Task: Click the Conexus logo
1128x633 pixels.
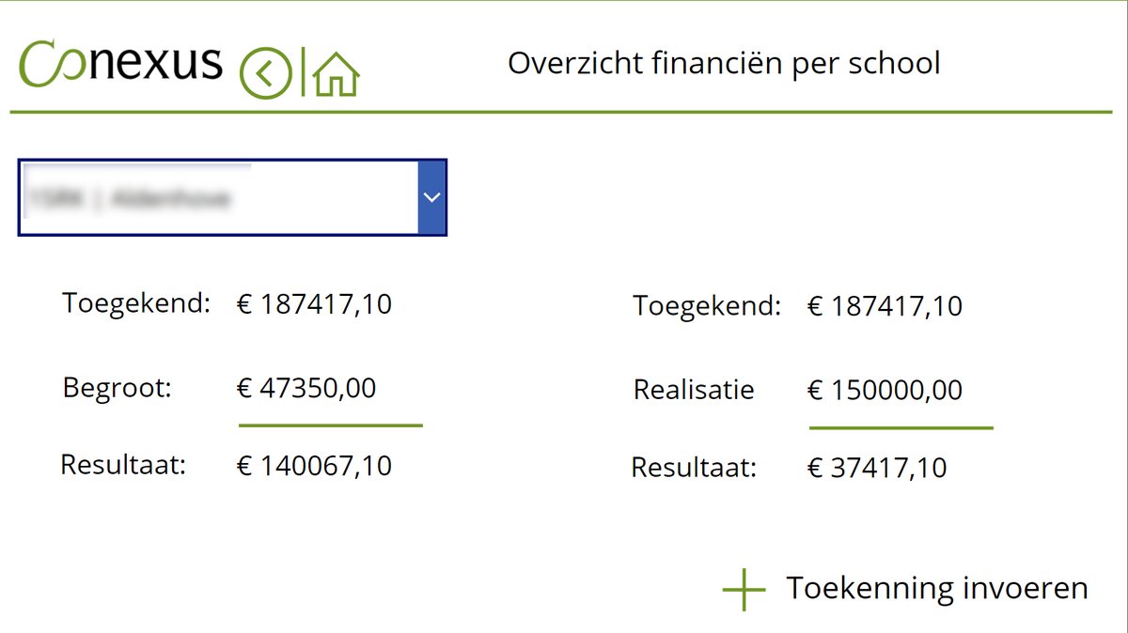Action: pos(121,62)
